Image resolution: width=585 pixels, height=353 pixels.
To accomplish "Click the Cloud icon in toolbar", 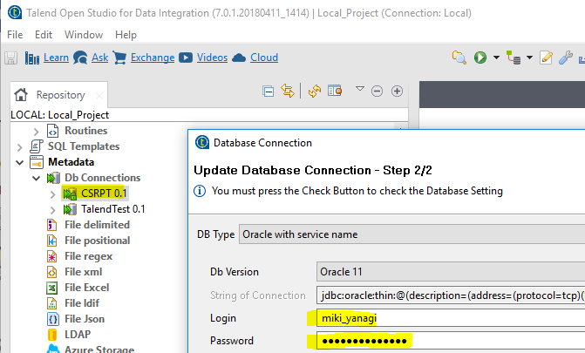I will pyautogui.click(x=239, y=58).
